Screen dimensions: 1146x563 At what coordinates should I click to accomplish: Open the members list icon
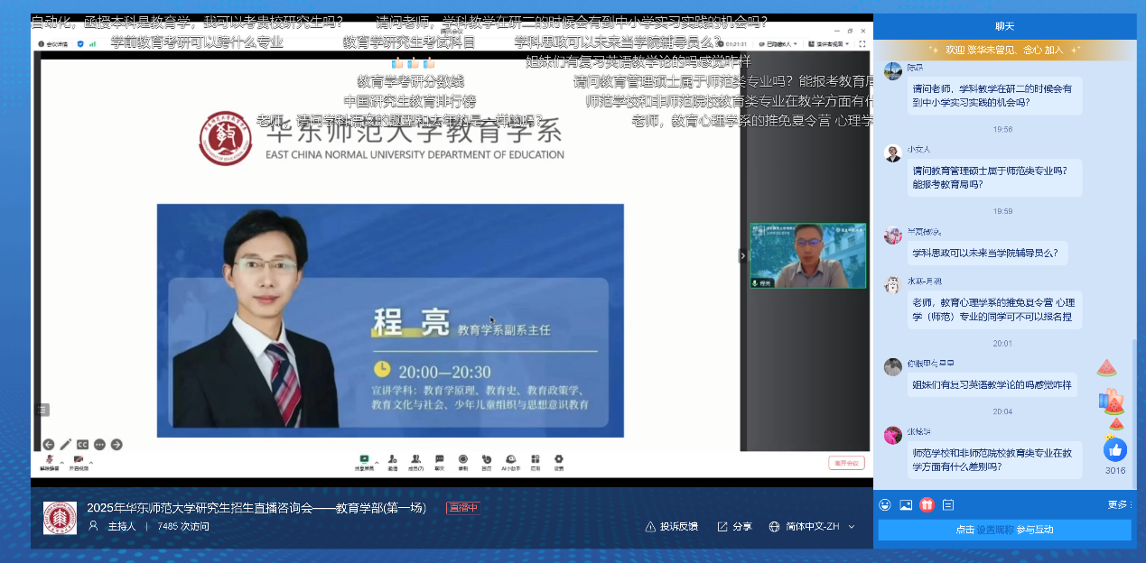pos(416,459)
